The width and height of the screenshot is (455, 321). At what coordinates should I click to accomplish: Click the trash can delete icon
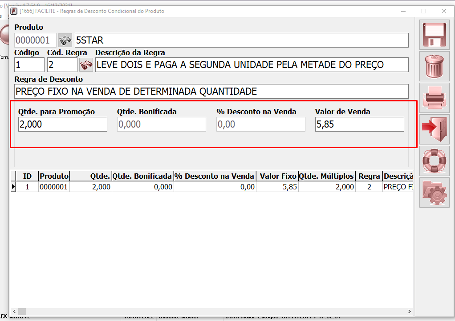[434, 66]
